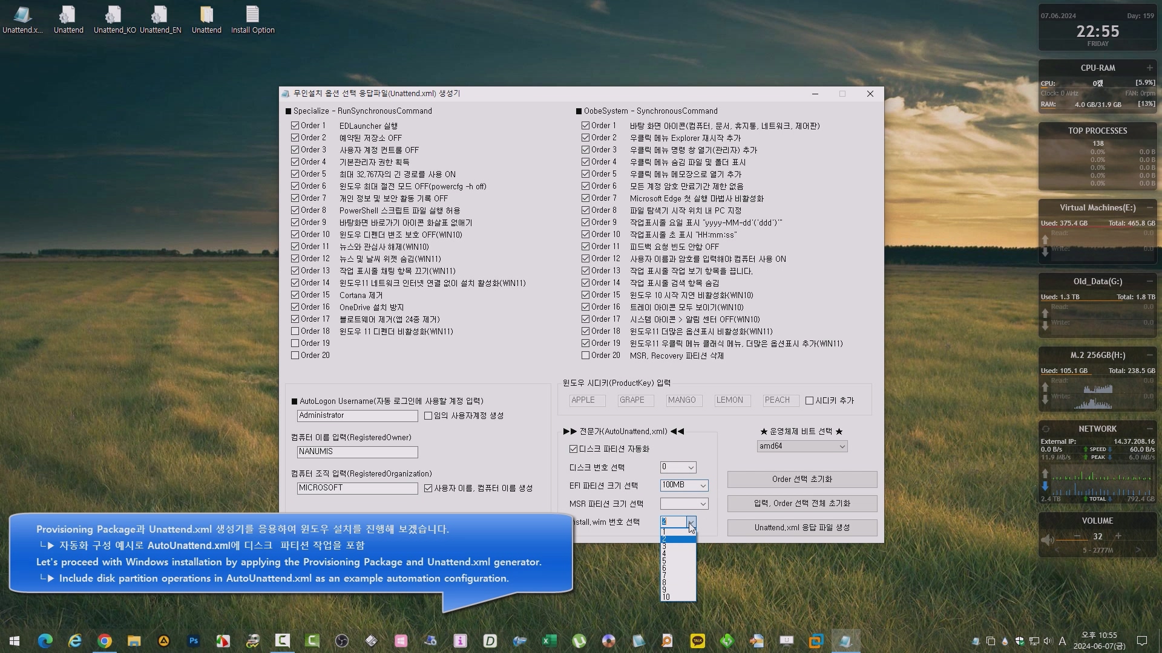Decrease volume with widget minus

(1077, 536)
